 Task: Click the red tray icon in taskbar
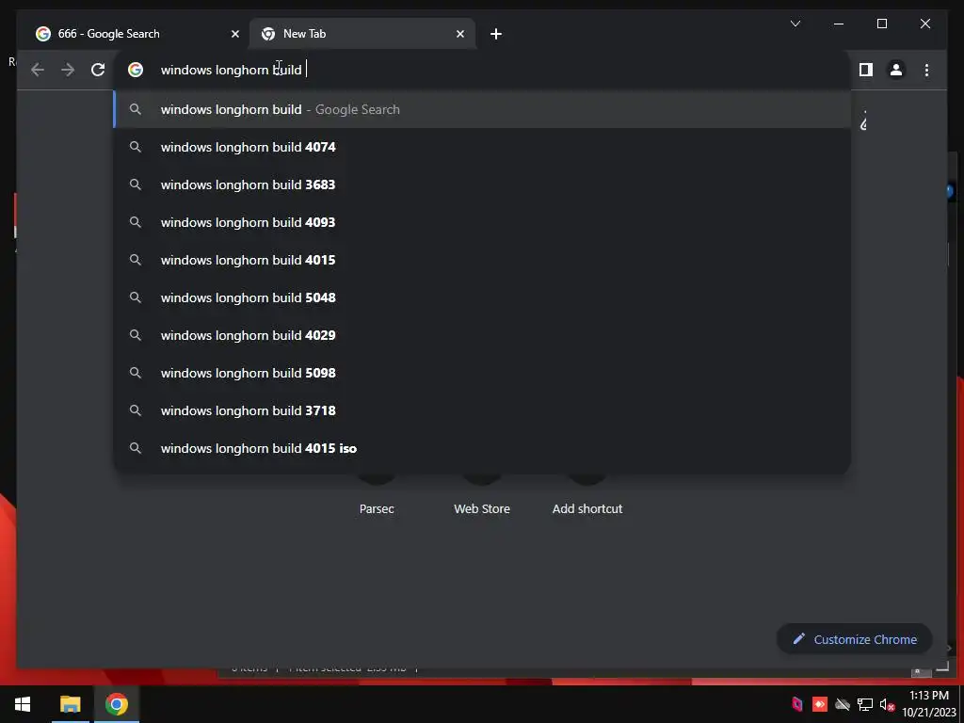(820, 704)
